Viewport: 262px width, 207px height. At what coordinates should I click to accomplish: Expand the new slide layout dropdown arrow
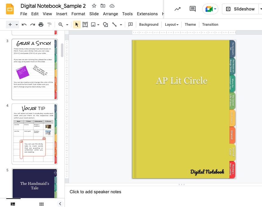(x=16, y=25)
